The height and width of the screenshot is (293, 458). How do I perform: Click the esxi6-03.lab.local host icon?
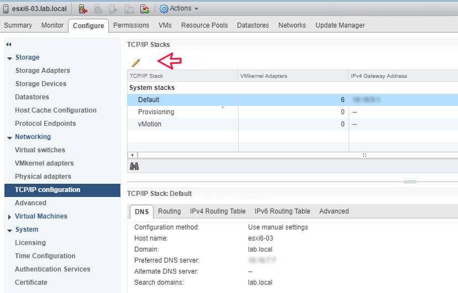6,9
